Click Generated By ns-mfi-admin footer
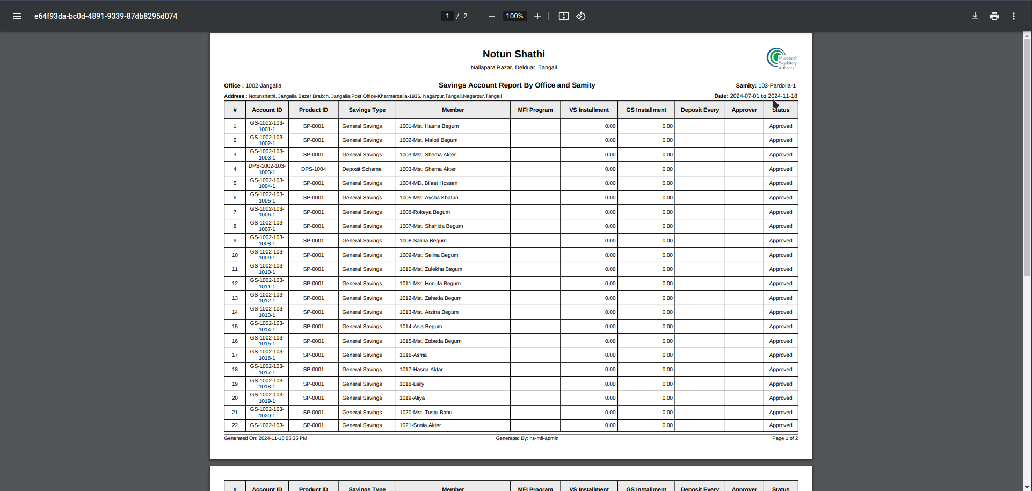The height and width of the screenshot is (491, 1032). [x=527, y=438]
